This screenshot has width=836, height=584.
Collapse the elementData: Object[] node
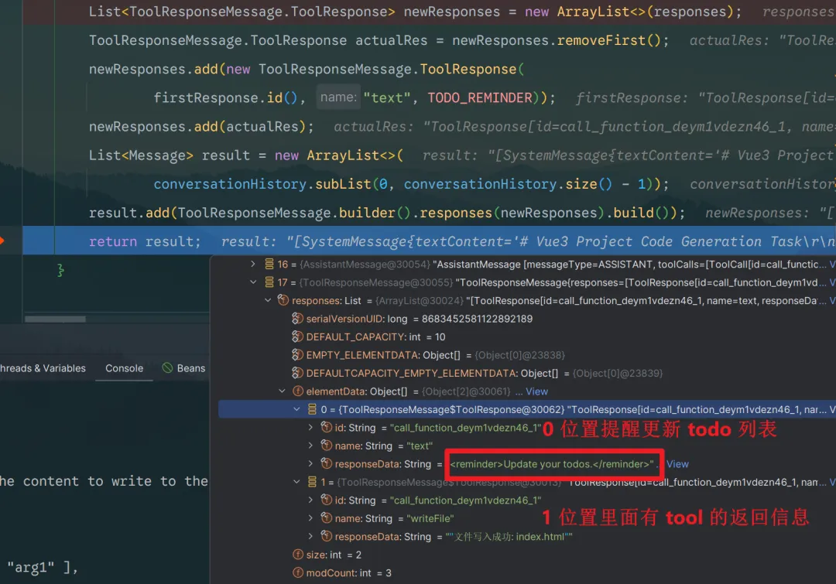tap(282, 391)
